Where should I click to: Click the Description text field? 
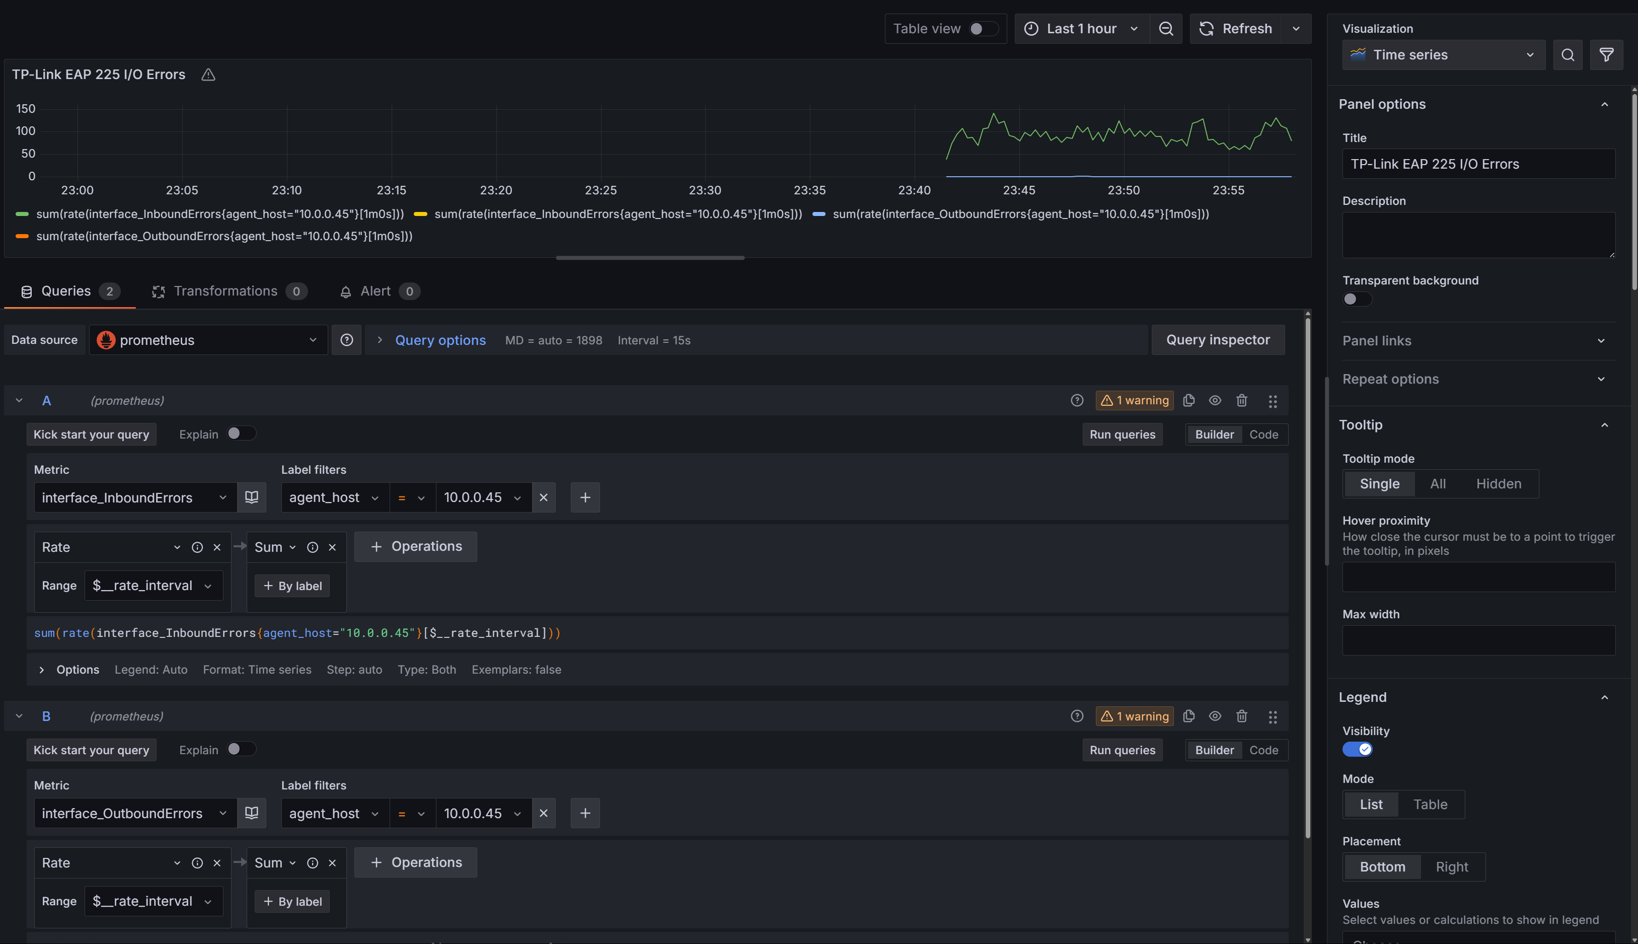coord(1478,235)
